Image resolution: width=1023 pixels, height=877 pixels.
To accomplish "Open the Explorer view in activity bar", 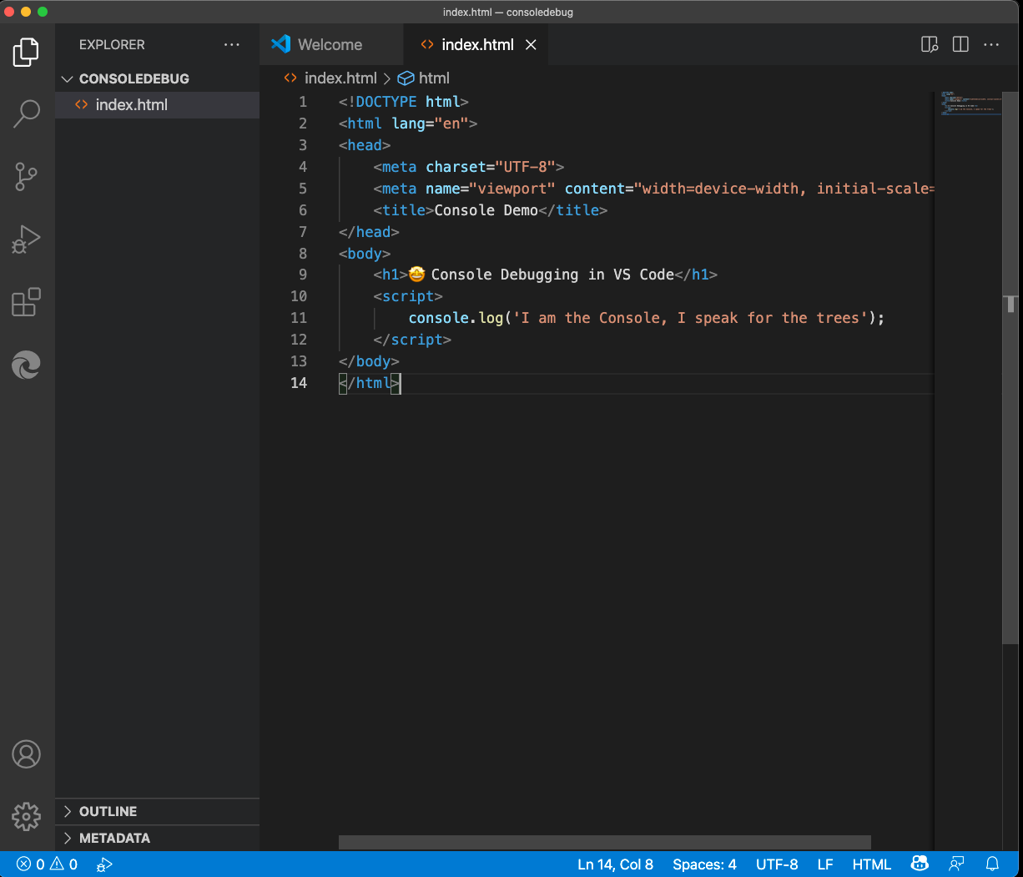I will (26, 52).
